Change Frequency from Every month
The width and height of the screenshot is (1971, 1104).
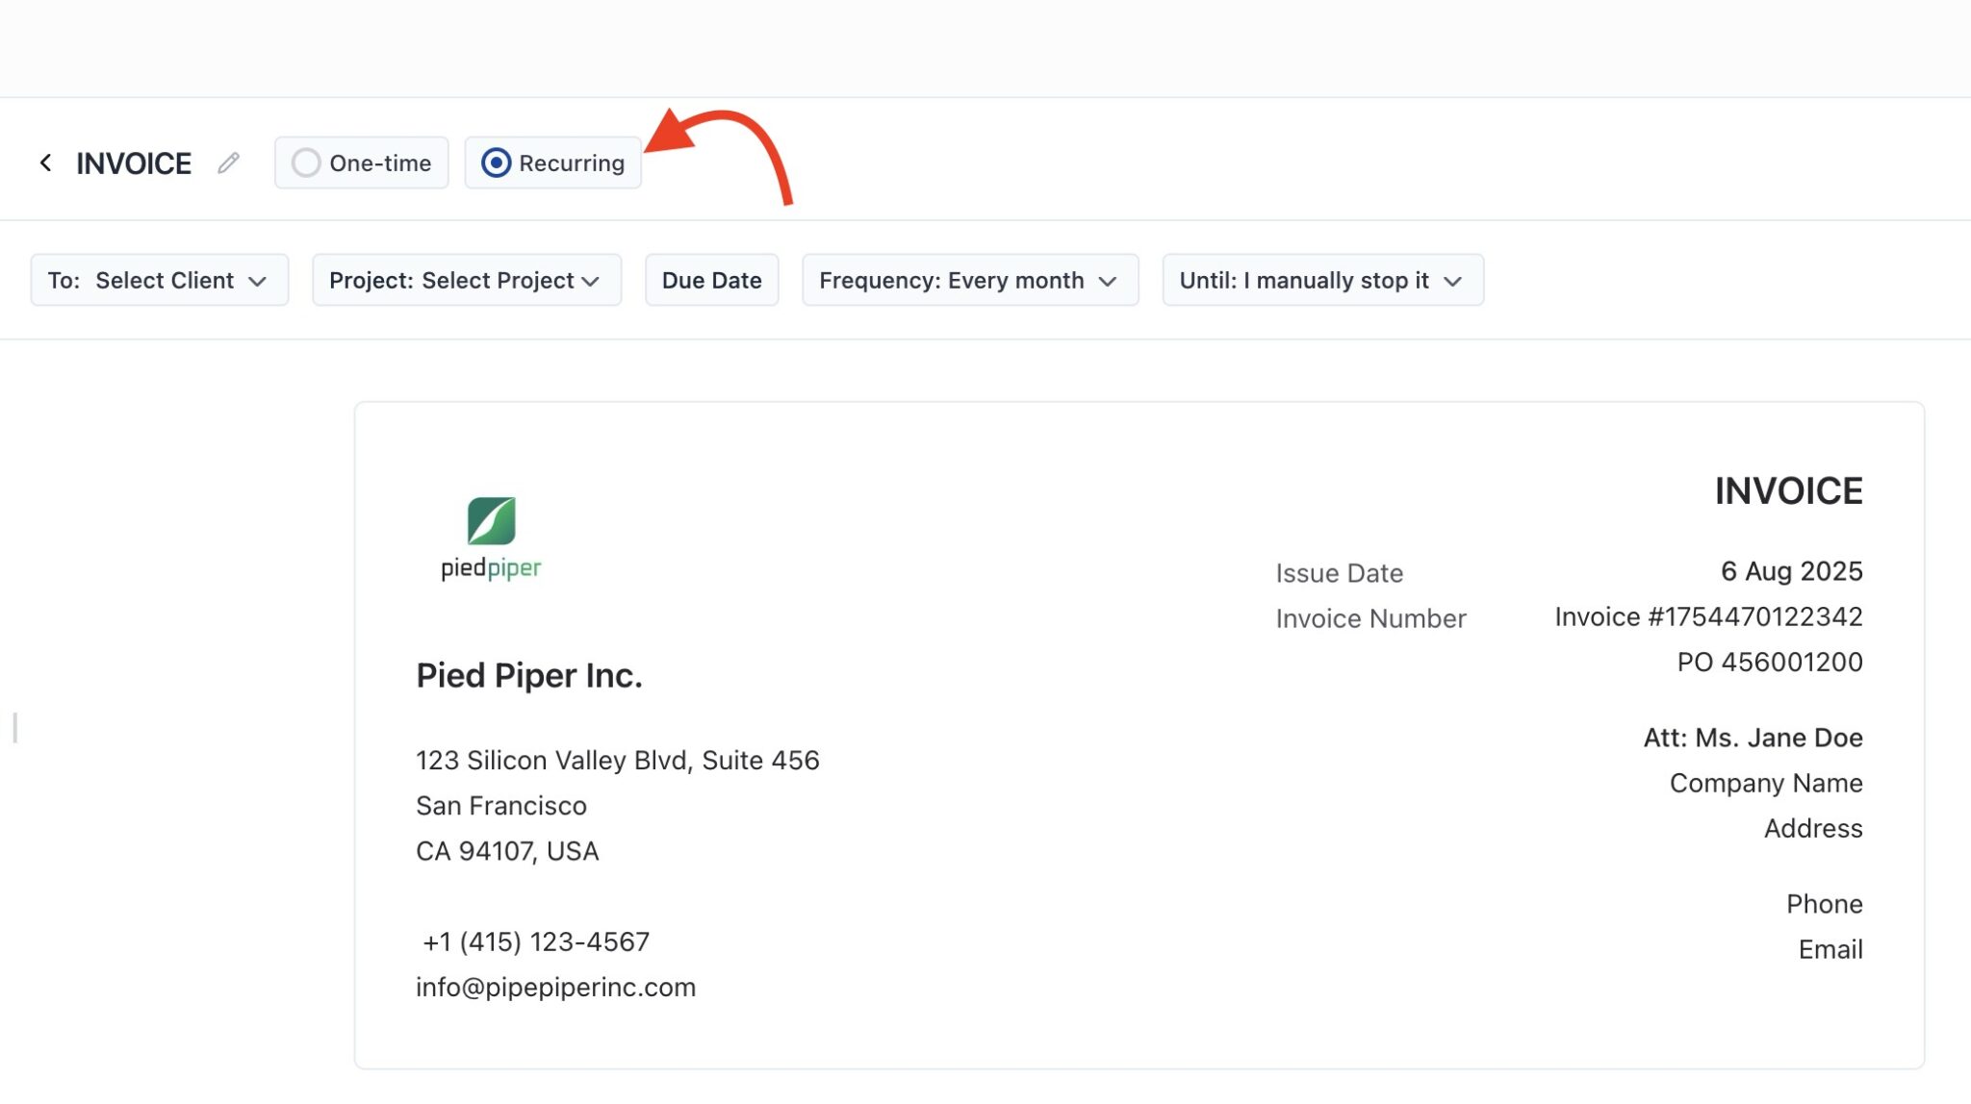[x=969, y=280]
